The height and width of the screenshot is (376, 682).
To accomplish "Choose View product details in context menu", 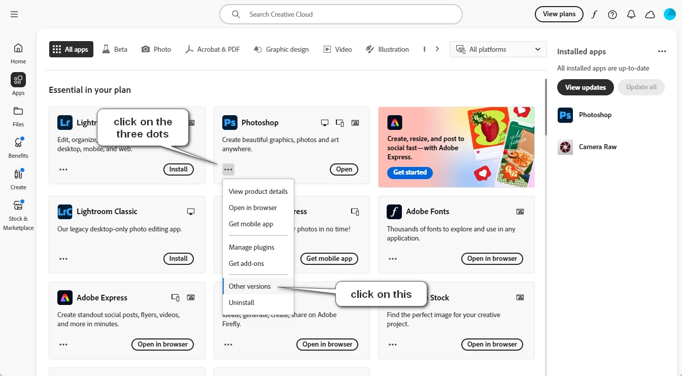I will [258, 192].
